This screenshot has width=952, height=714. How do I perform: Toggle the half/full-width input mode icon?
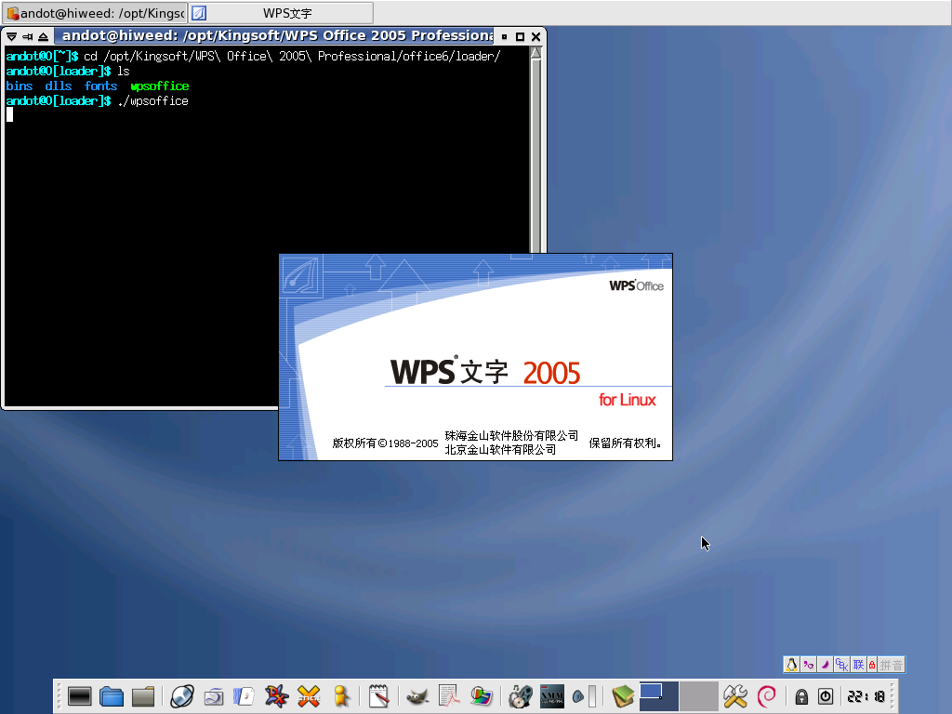click(x=808, y=665)
